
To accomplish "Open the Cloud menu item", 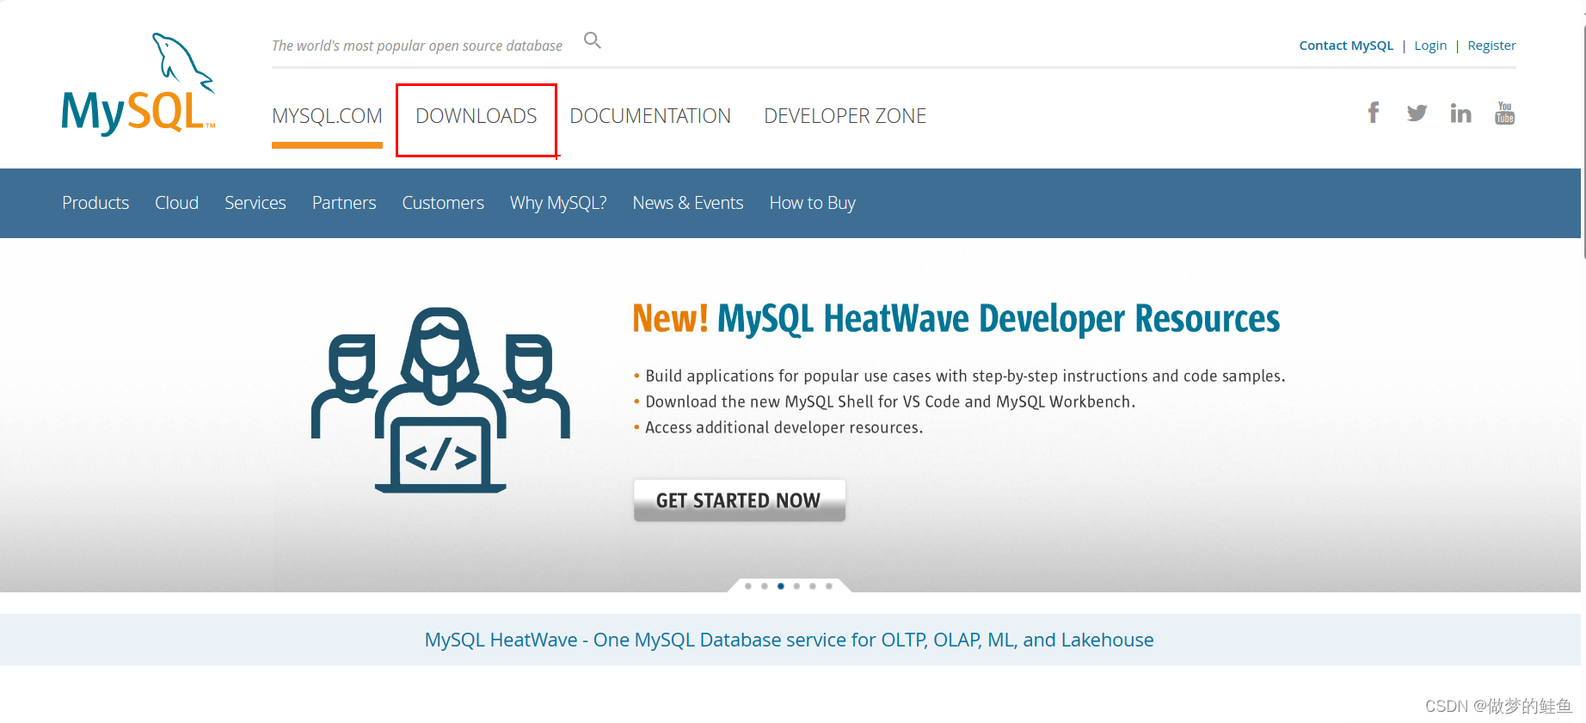I will click(176, 203).
